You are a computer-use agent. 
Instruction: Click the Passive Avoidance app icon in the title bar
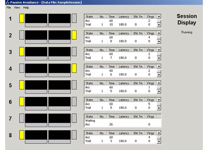pos(8,2)
